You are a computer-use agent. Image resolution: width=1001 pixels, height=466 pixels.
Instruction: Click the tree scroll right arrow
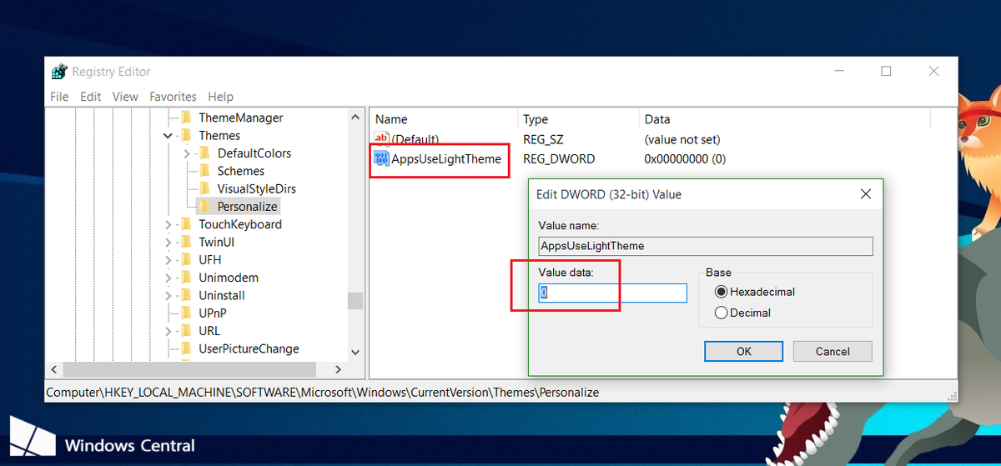pyautogui.click(x=338, y=368)
